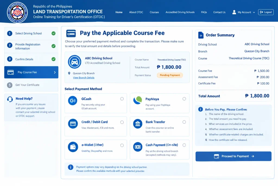Open the Courses menu item

coord(154,12)
